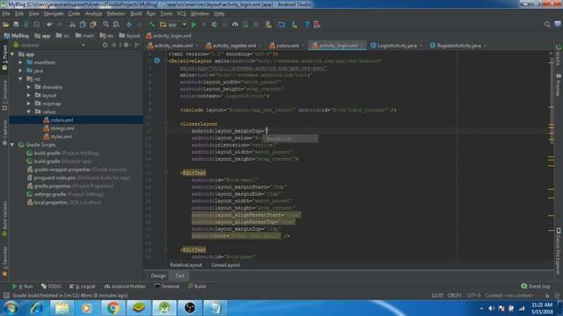Click scroll-from-source target icon in Project panel
This screenshot has height=316, width=563.
pyautogui.click(x=105, y=46)
